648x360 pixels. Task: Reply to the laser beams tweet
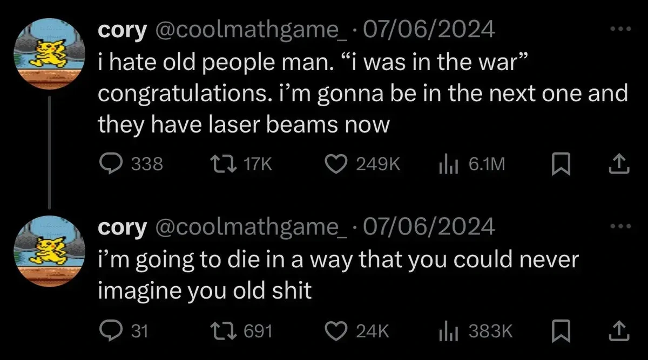click(x=111, y=164)
